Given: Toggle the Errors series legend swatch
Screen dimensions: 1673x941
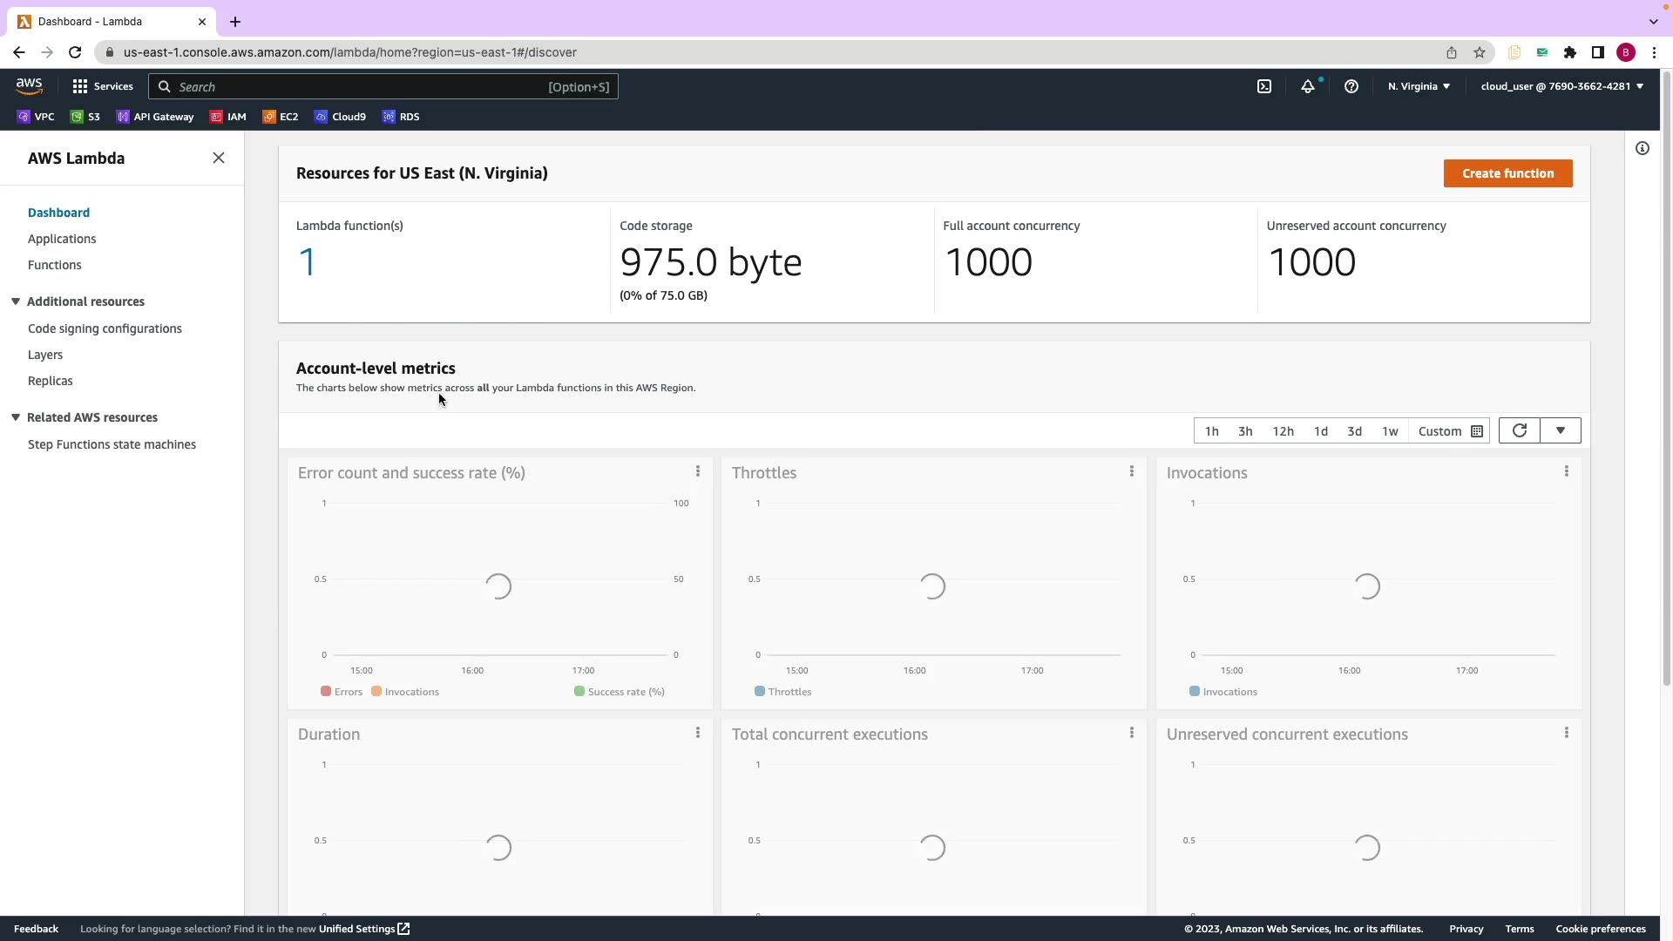Looking at the screenshot, I should coord(326,692).
